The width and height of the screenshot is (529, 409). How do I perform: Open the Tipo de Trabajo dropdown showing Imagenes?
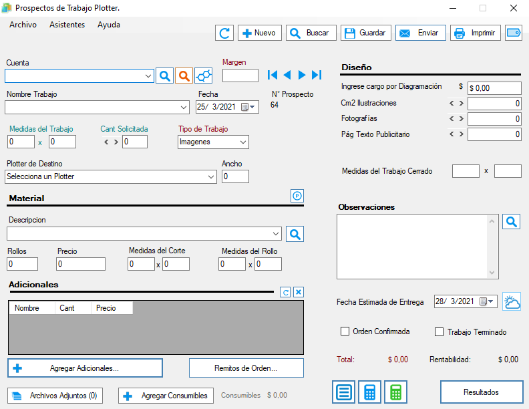pos(243,142)
